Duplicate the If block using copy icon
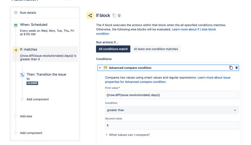This screenshot has height=145, width=251. (114, 16)
